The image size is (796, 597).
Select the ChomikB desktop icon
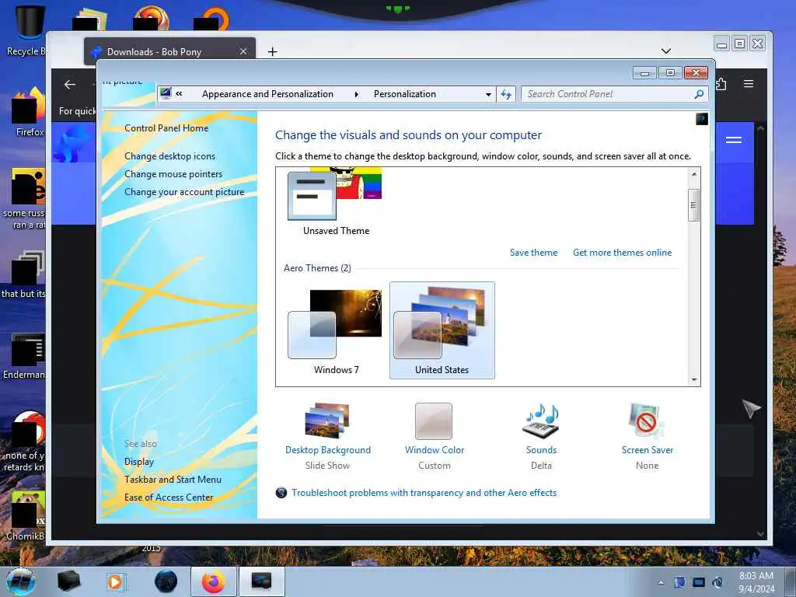(x=26, y=515)
